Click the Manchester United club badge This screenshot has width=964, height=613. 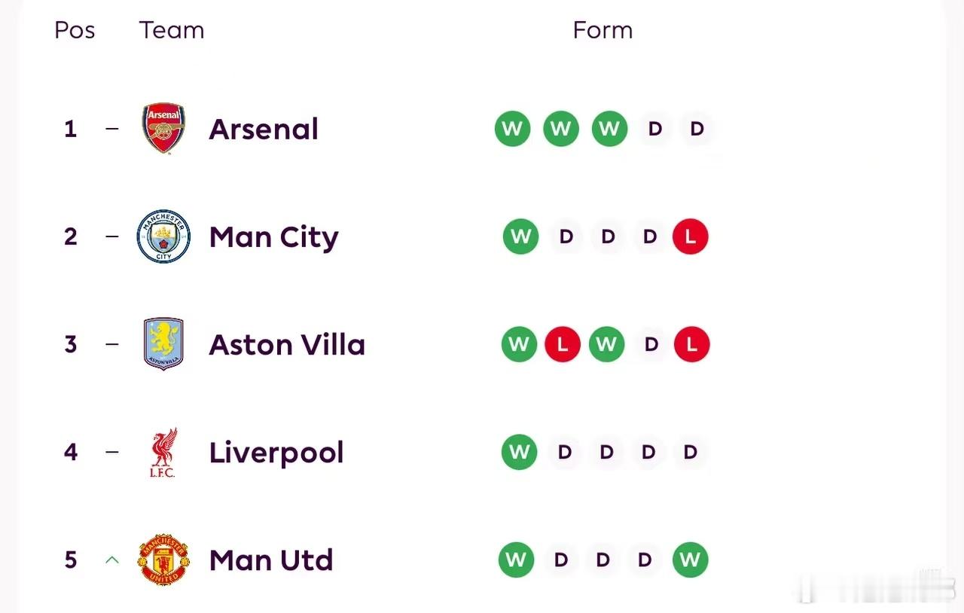point(163,560)
